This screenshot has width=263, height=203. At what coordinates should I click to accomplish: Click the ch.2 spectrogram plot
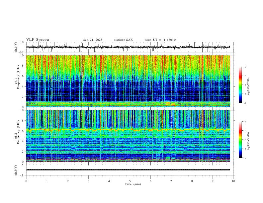[128, 136]
